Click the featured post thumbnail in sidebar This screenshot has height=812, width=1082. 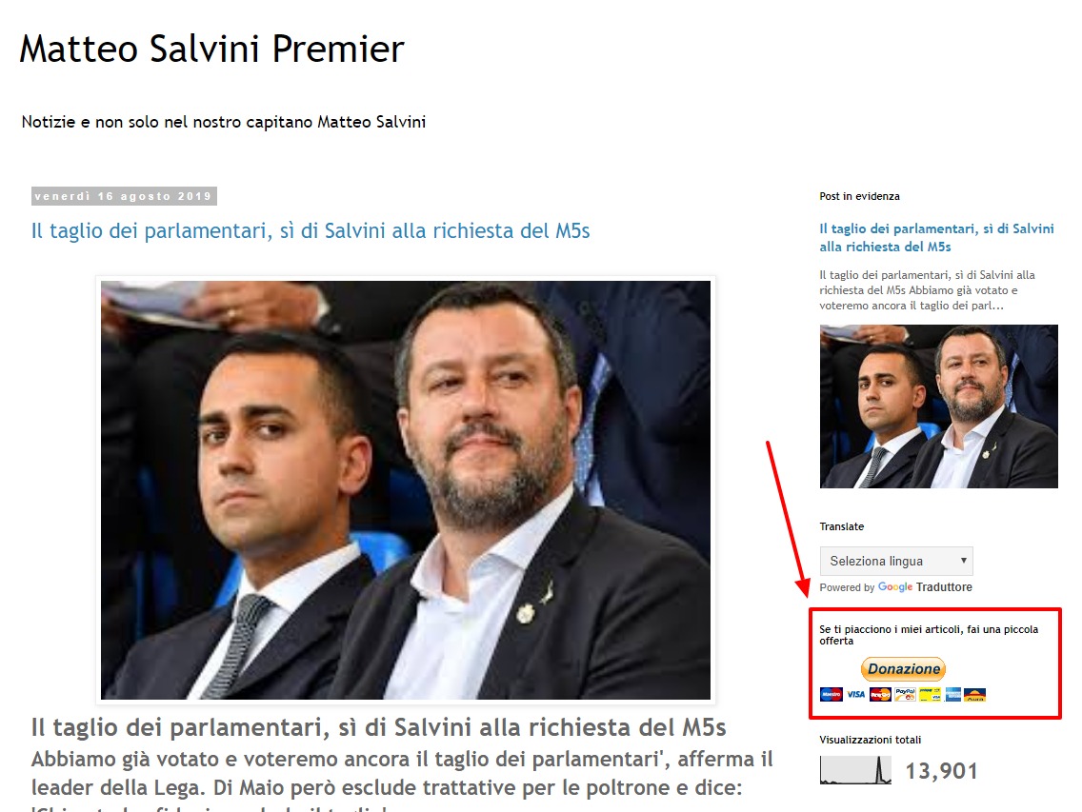(x=938, y=406)
